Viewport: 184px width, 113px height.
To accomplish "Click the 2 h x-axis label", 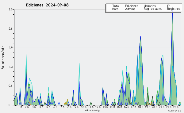I will point(27,107).
